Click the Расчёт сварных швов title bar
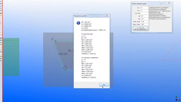 [x=145, y=4]
